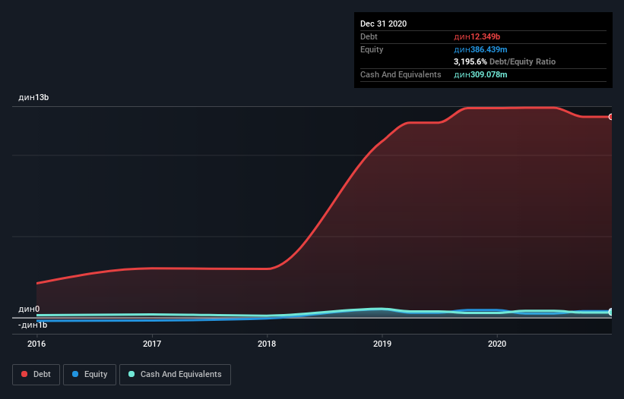Click the 2020 axis label
624x399 pixels.
(497, 344)
